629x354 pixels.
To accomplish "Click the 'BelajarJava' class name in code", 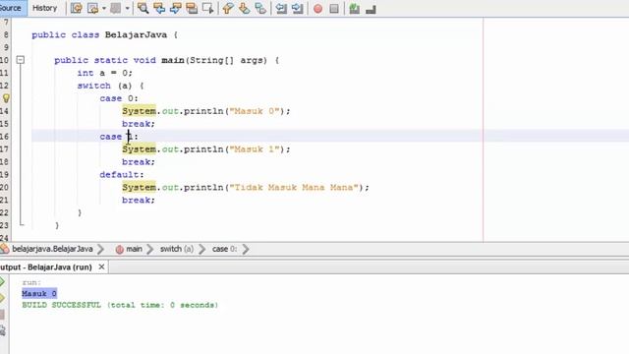I will pyautogui.click(x=136, y=35).
